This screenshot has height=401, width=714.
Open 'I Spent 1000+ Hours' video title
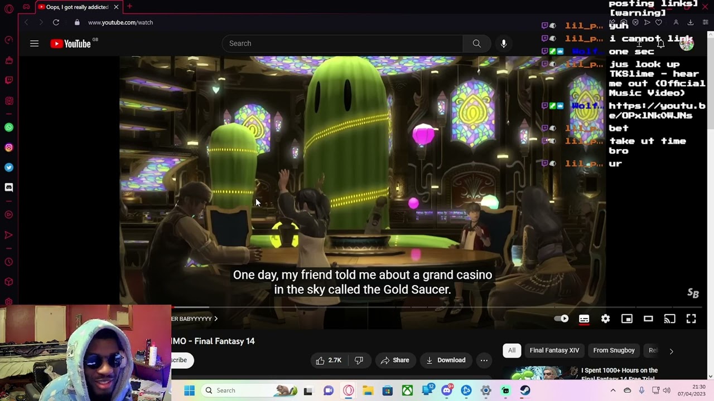[x=619, y=374]
